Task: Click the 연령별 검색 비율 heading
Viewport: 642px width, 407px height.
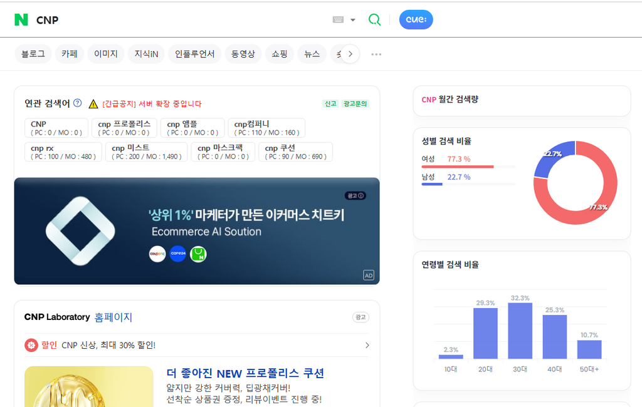Action: 450,265
